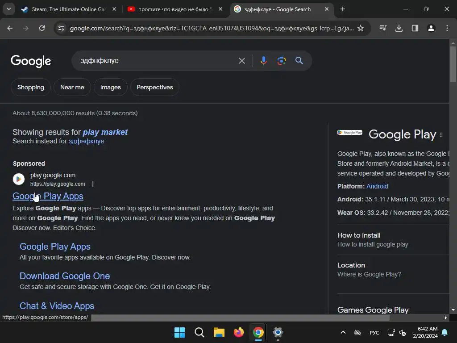Open the notification bell
457x343 pixels.
[445, 332]
